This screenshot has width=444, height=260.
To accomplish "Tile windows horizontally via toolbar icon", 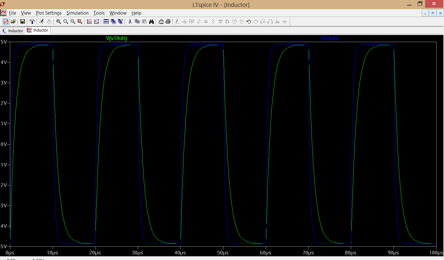I will point(106,21).
